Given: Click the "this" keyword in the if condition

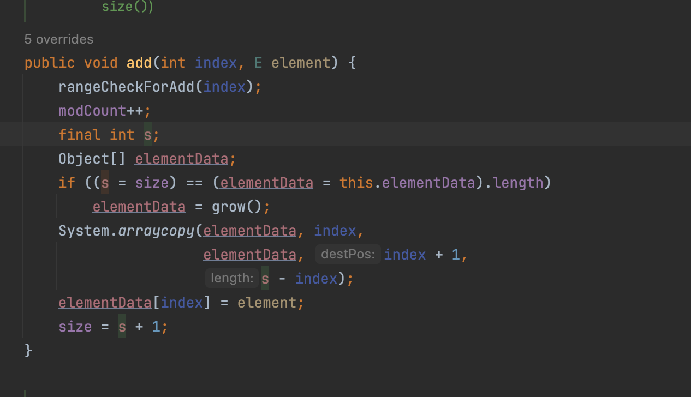Looking at the screenshot, I should (356, 183).
